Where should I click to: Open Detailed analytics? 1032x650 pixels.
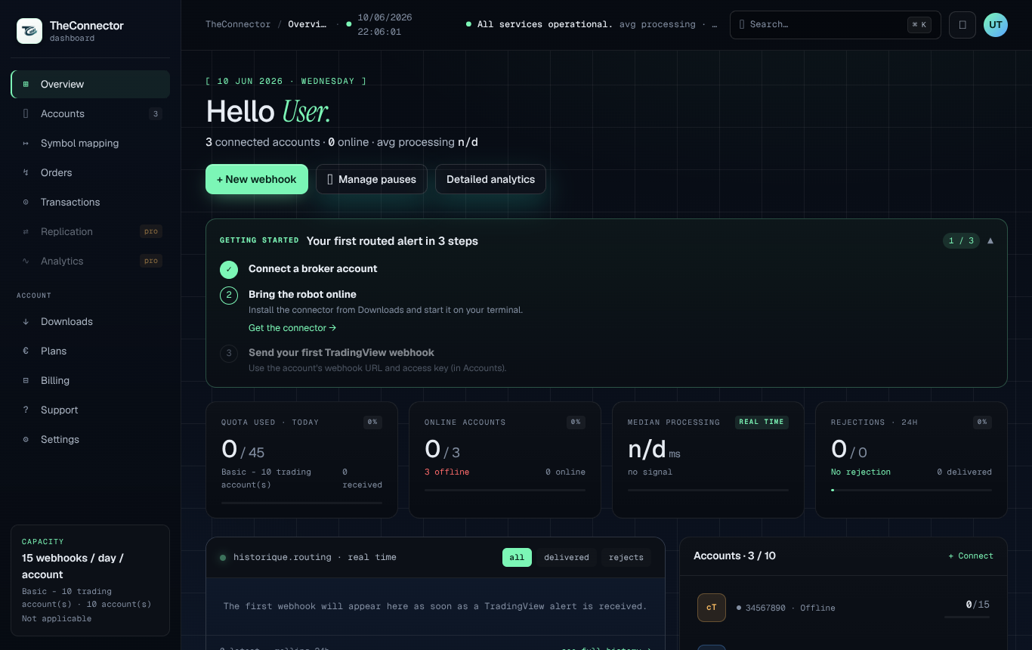[490, 179]
